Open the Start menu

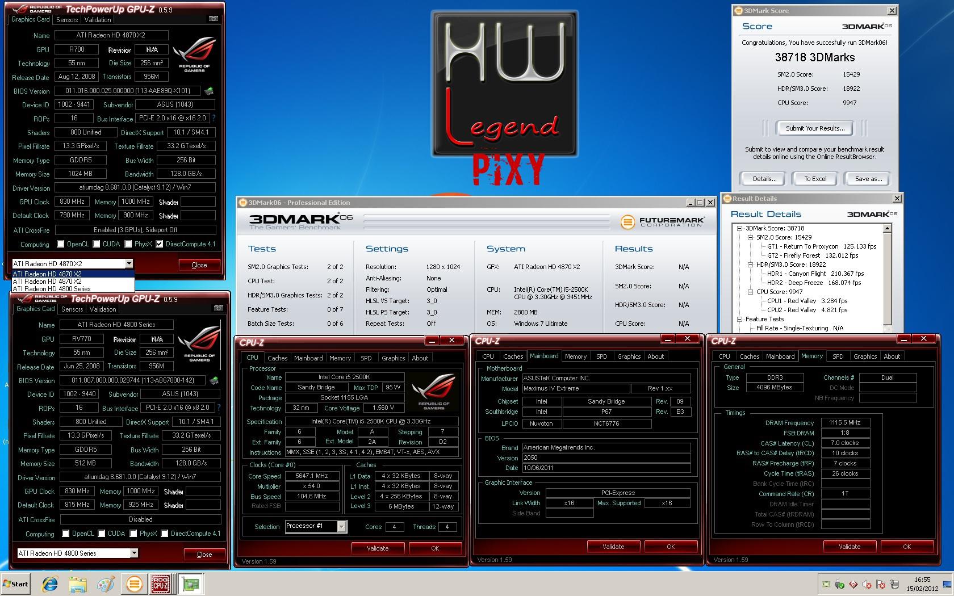pyautogui.click(x=16, y=584)
